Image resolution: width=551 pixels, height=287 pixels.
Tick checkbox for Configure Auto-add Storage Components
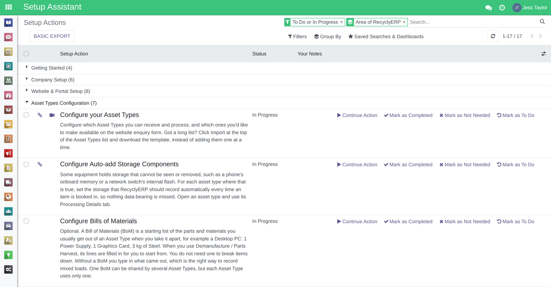pos(26,164)
